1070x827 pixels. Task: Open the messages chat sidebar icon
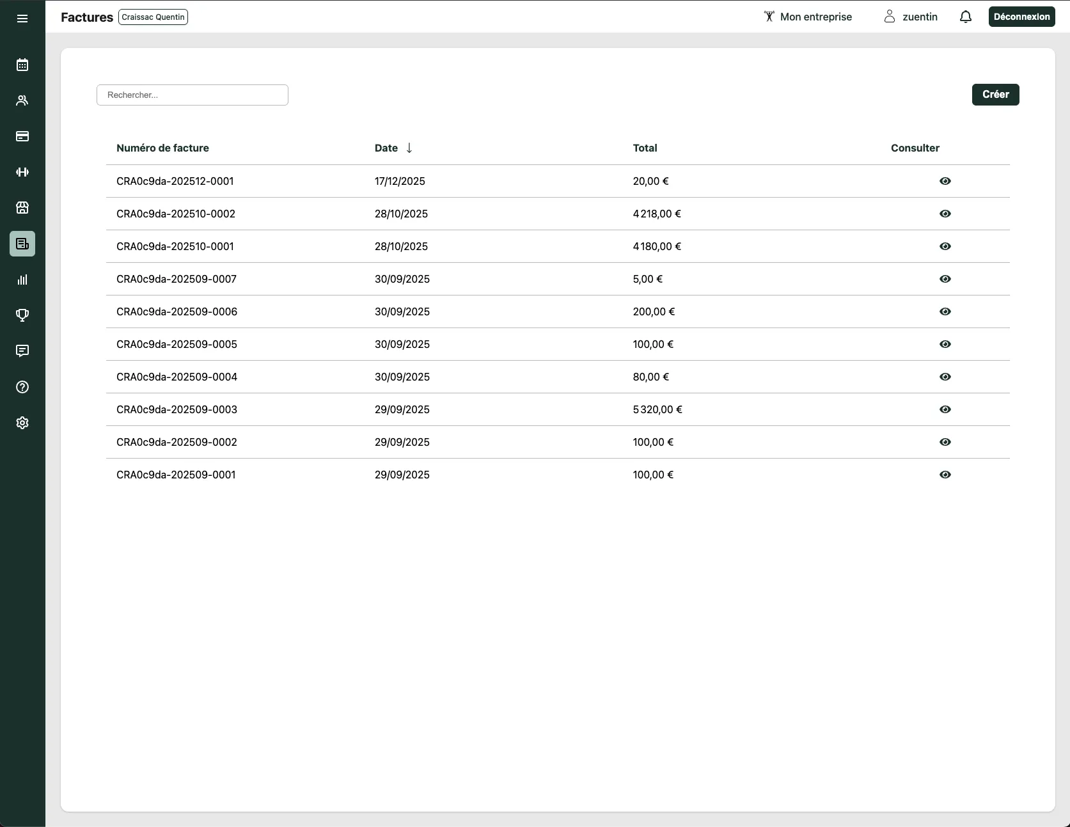(x=22, y=351)
